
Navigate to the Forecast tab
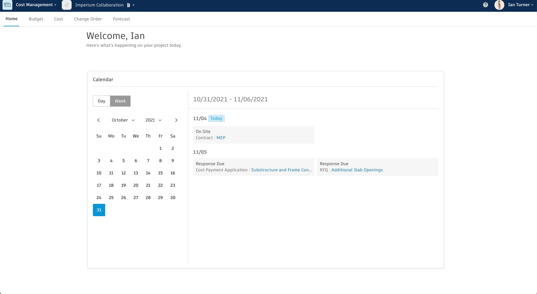[121, 19]
